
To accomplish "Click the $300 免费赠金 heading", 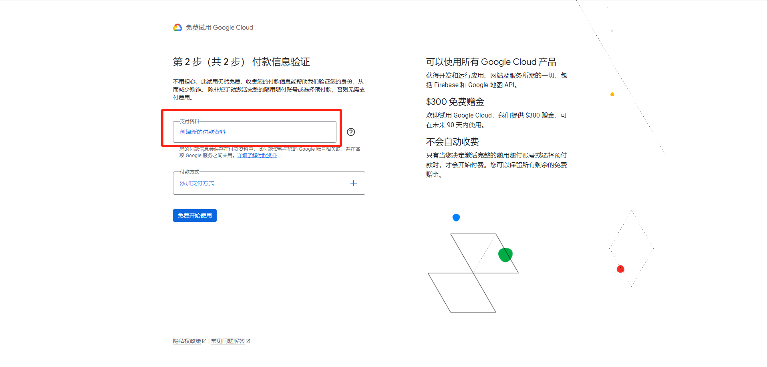I will tap(455, 102).
